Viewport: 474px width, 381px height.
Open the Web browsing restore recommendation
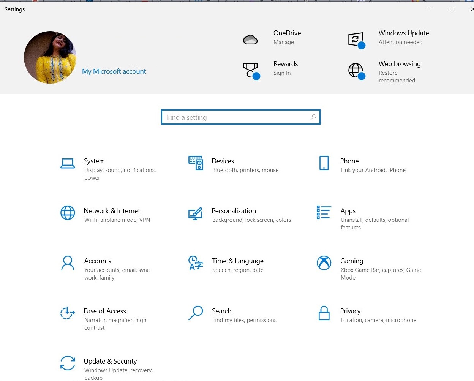point(397,76)
